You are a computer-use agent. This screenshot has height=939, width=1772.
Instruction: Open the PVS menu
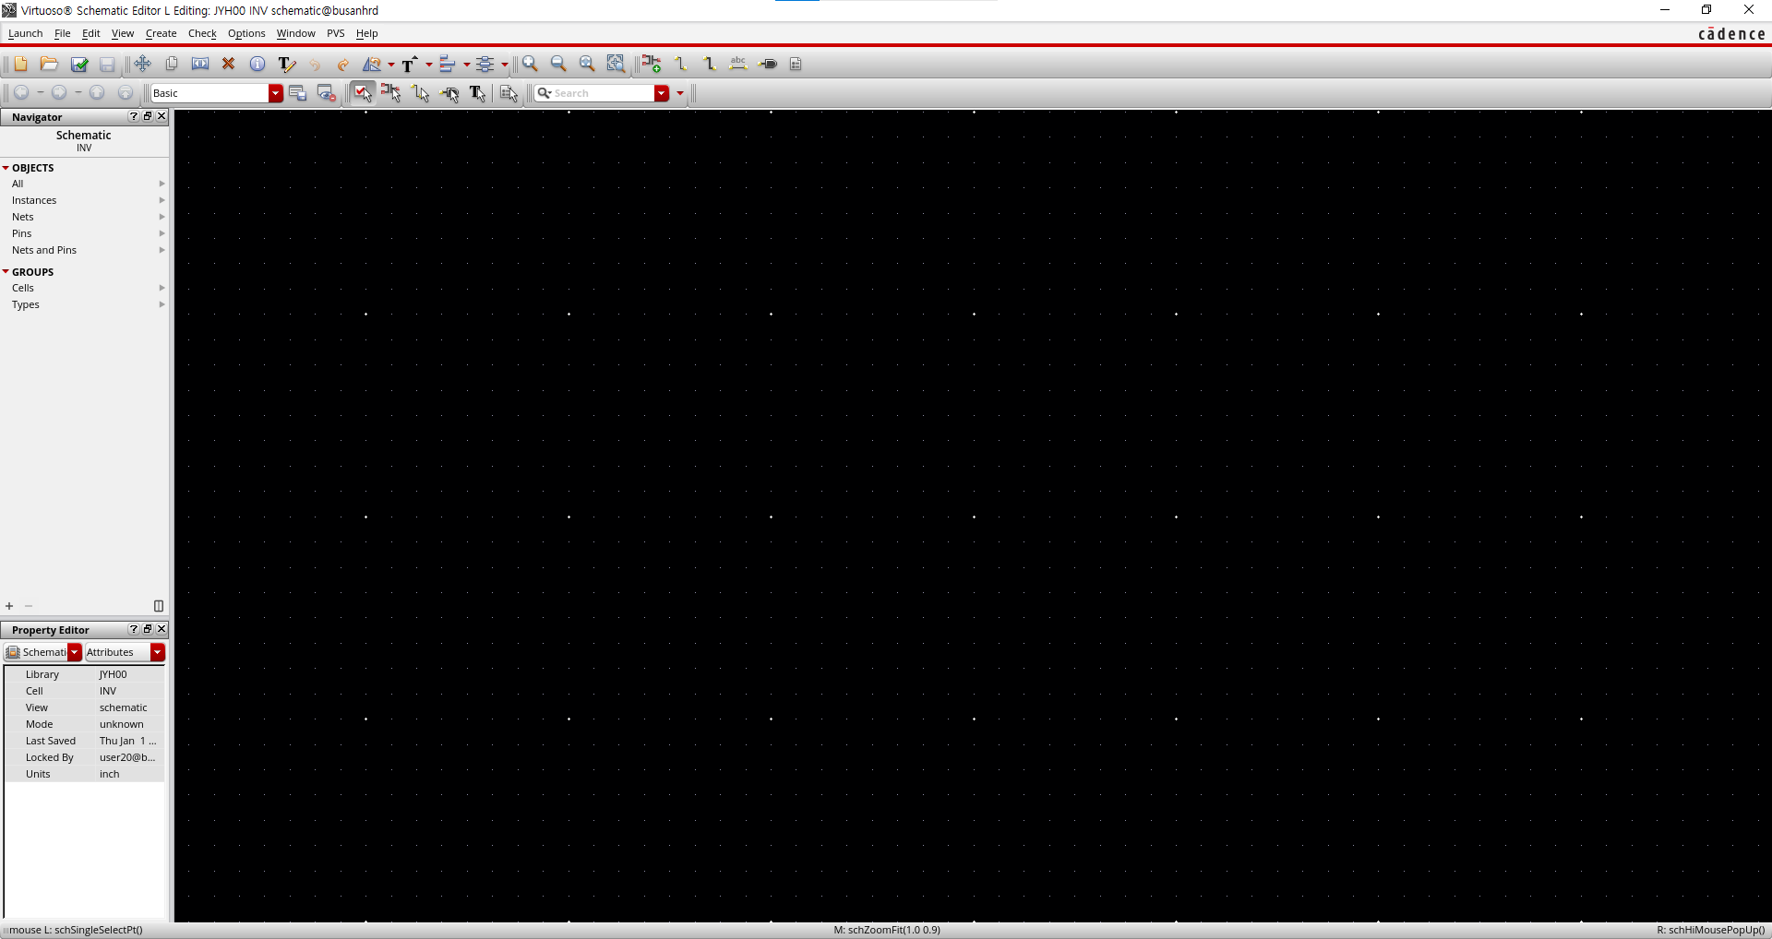[x=335, y=33]
